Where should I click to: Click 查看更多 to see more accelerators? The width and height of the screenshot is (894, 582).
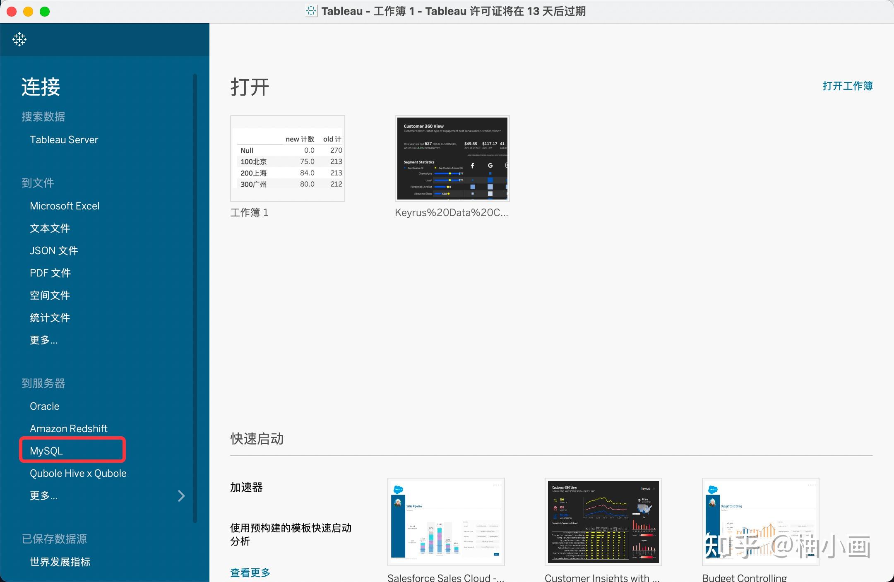point(250,572)
